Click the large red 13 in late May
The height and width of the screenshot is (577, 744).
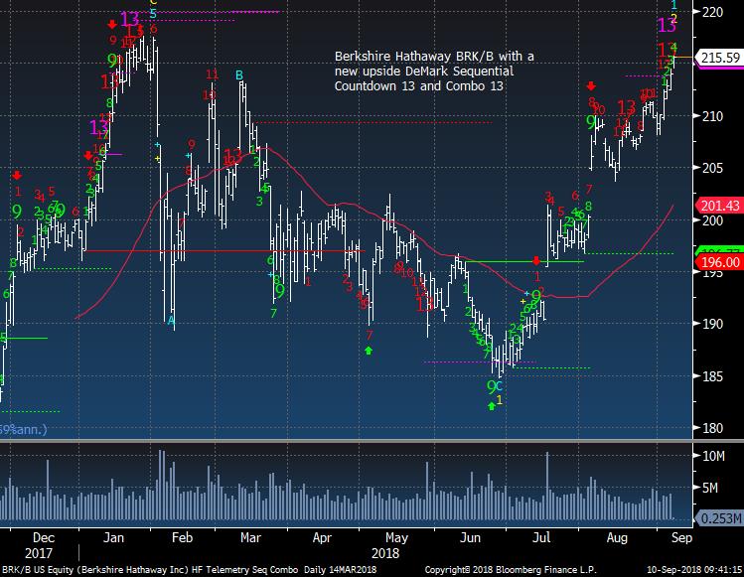[x=424, y=304]
